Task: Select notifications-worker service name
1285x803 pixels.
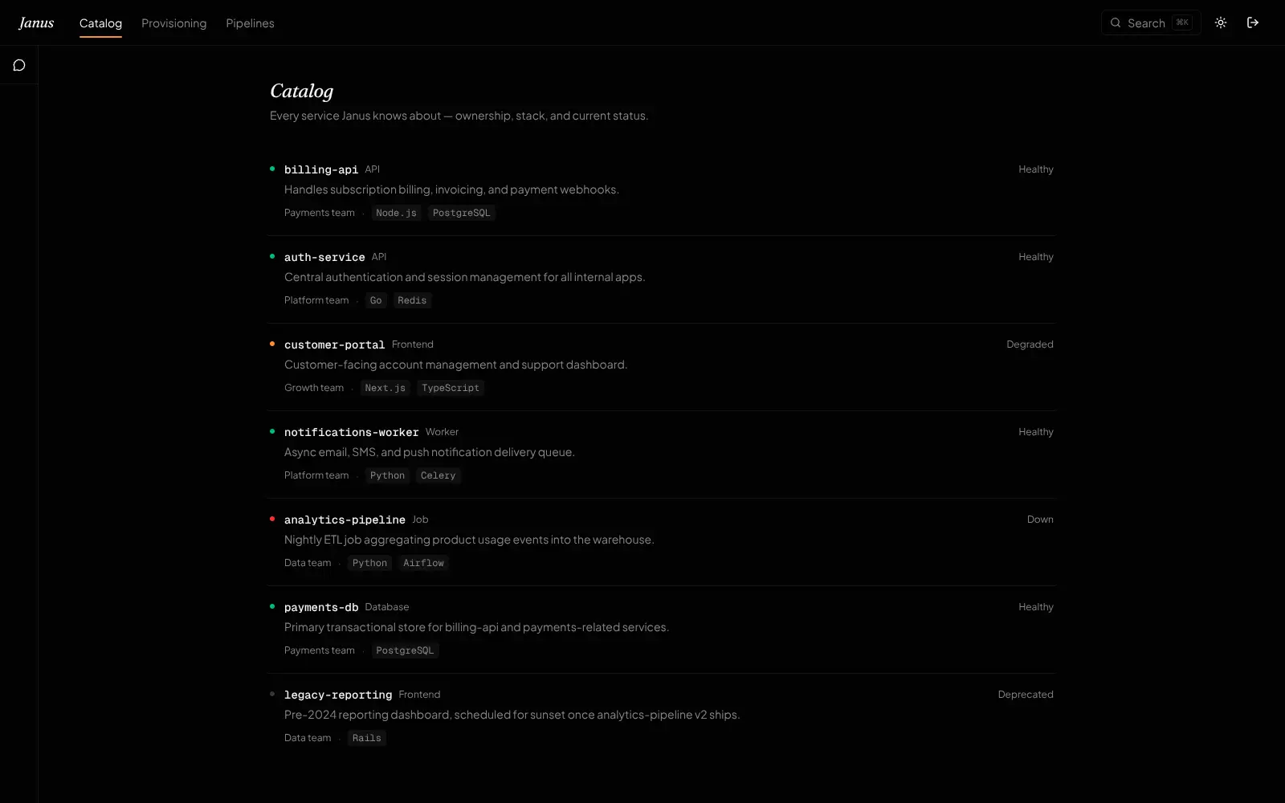Action: click(x=351, y=432)
